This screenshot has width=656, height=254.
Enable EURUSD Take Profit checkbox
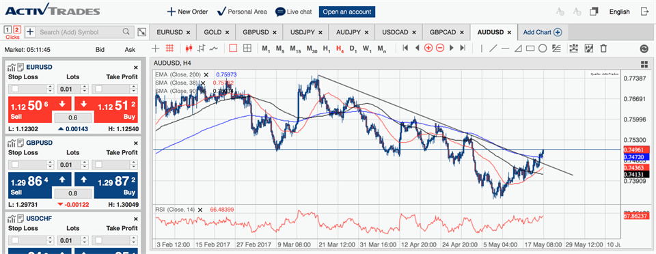tap(98, 89)
